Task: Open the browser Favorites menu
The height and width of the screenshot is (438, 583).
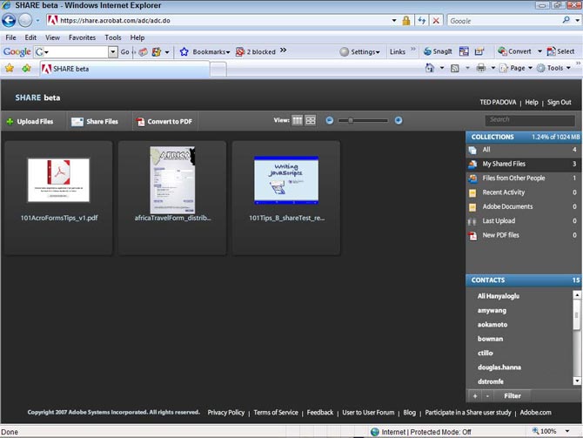Action: point(83,38)
